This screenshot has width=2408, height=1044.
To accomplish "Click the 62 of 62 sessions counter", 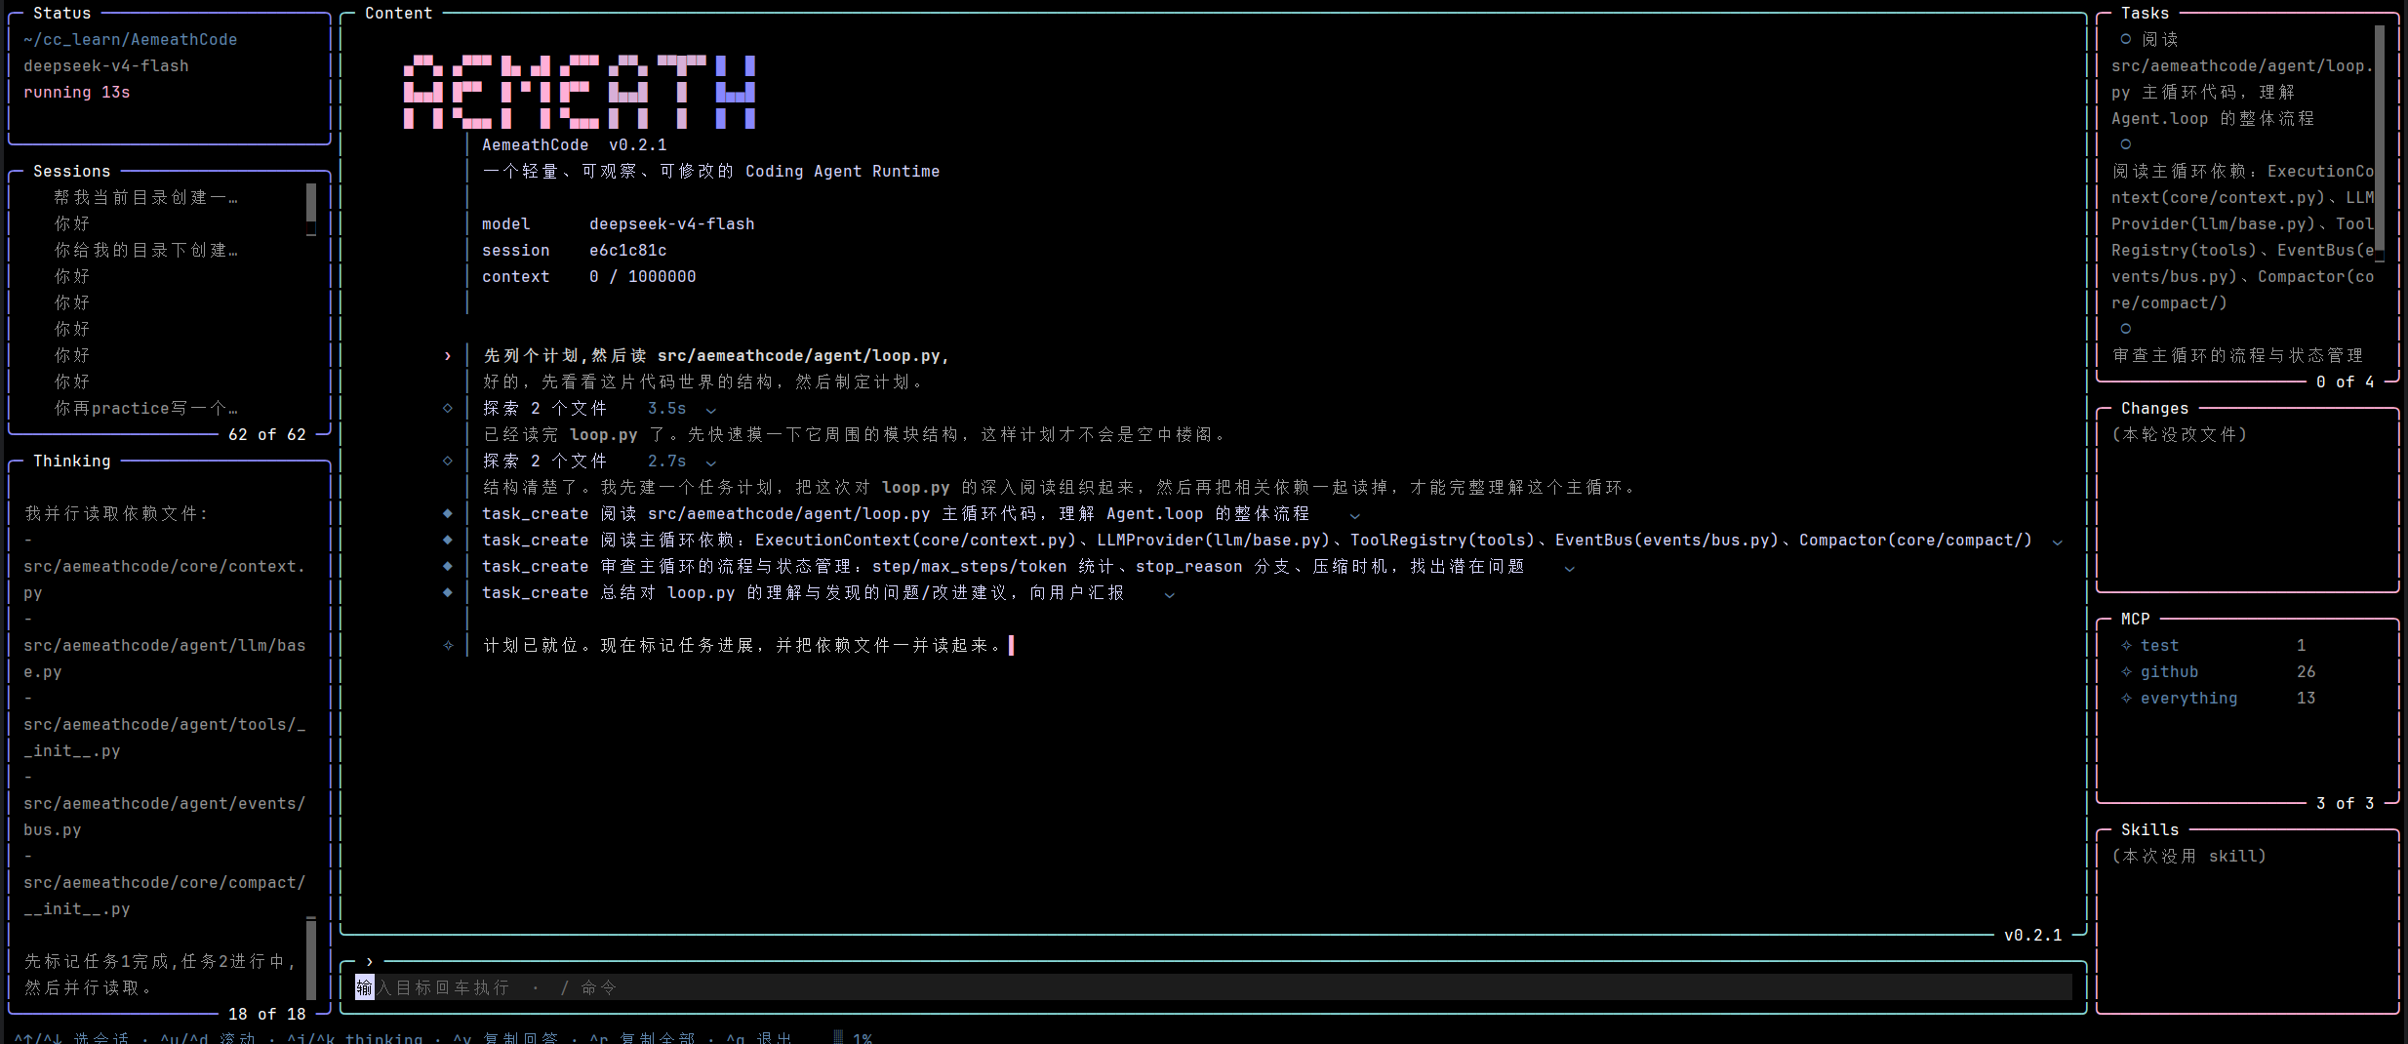I will click(x=267, y=435).
